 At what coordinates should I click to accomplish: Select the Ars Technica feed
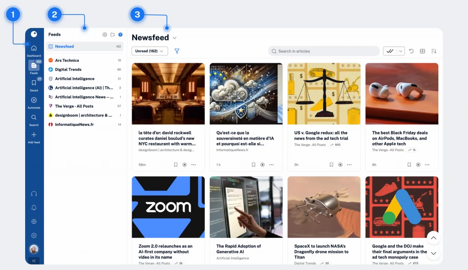click(71, 60)
